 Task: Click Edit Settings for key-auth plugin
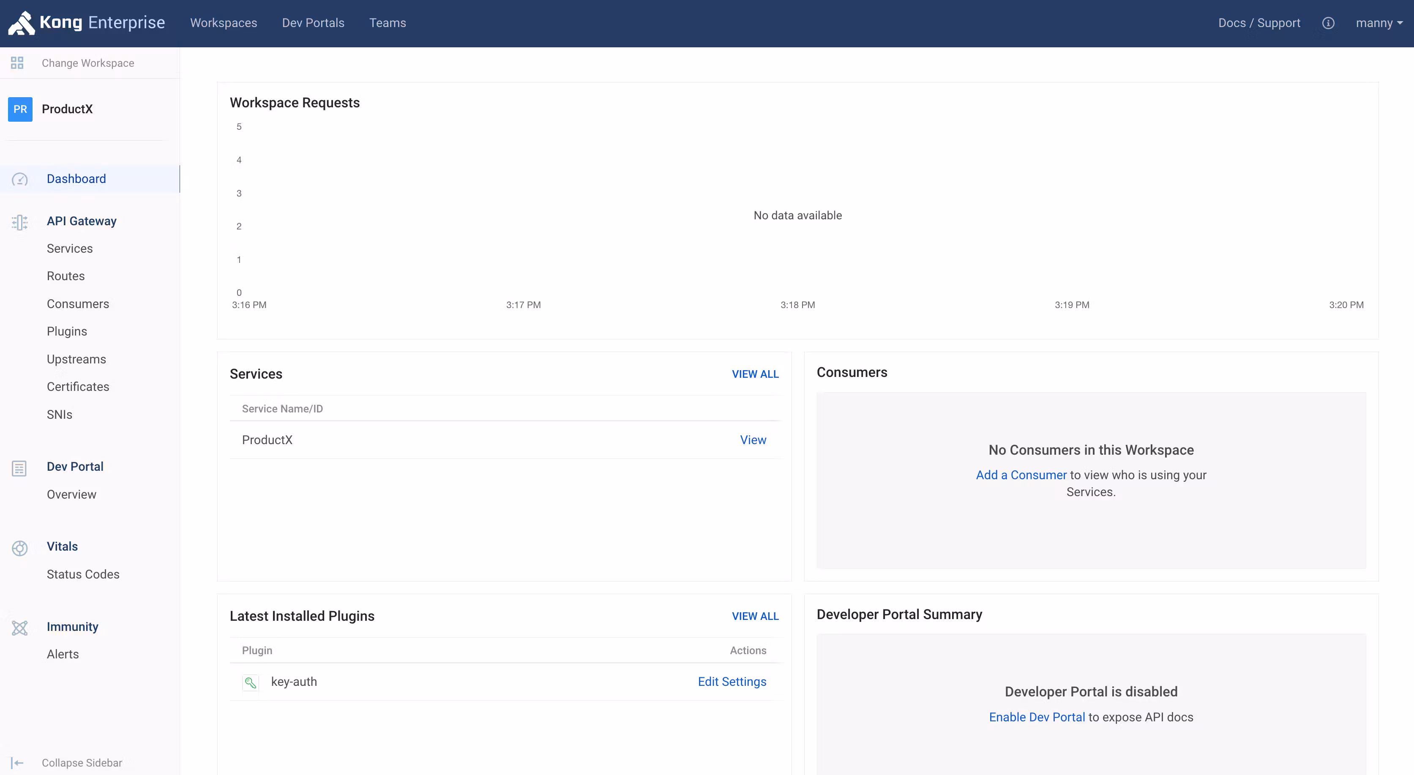(732, 682)
